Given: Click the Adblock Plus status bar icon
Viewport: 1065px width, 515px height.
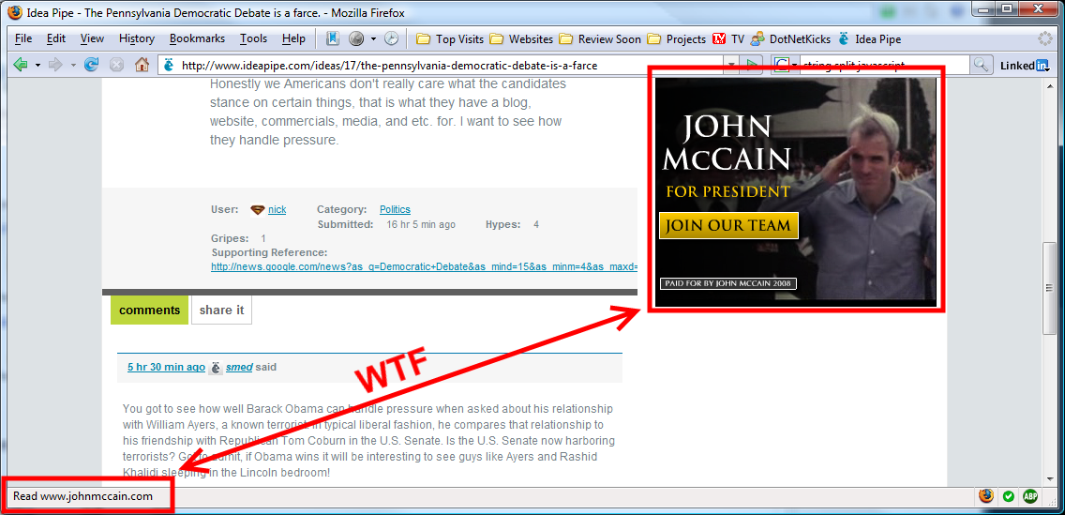Looking at the screenshot, I should tap(1029, 496).
